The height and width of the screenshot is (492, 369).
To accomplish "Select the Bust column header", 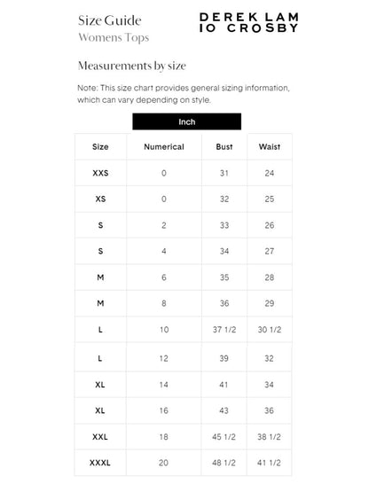I will point(224,147).
